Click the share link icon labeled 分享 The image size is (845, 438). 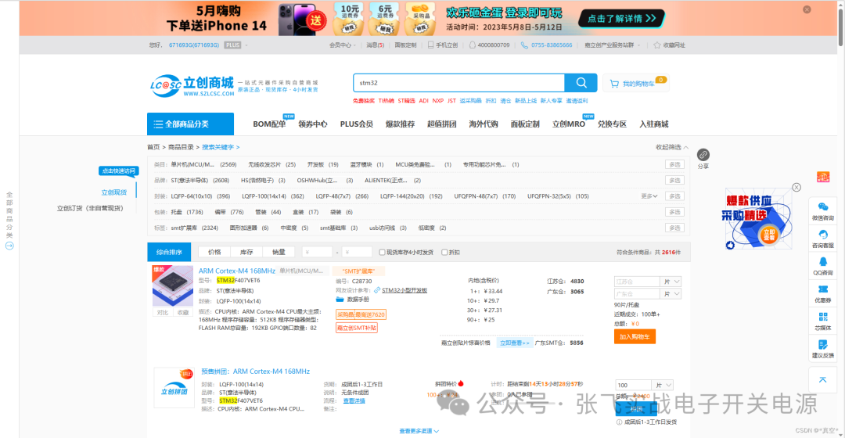point(703,155)
